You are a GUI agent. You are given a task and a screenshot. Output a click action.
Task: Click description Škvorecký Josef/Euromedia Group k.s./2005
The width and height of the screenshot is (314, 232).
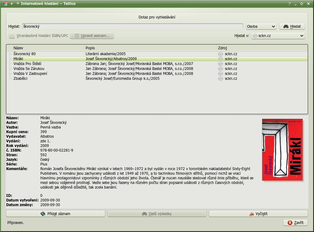123,79
